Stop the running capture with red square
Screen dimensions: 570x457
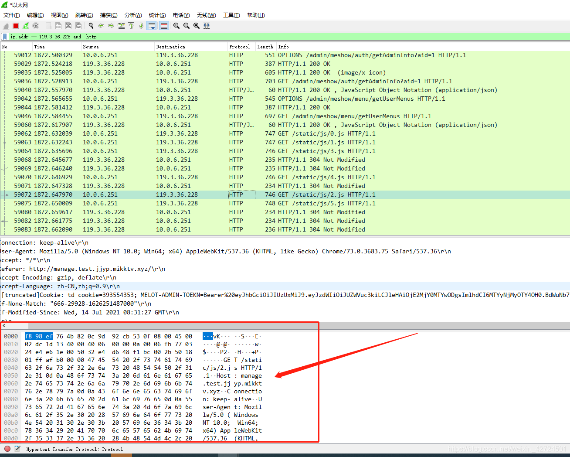pos(16,26)
